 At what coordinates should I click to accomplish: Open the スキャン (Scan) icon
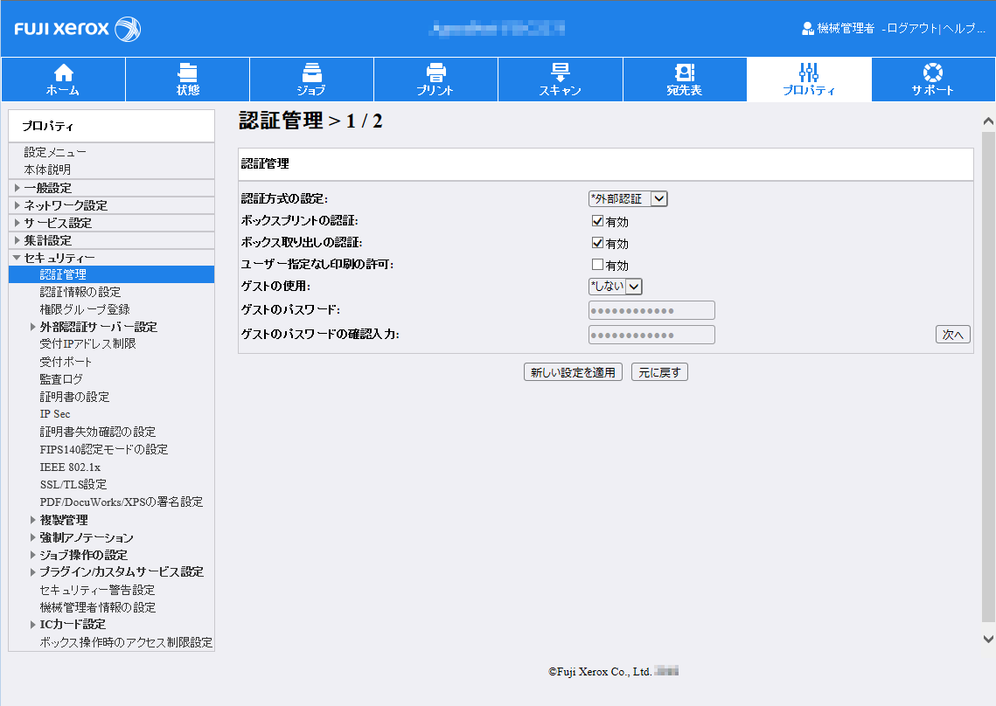pos(560,73)
